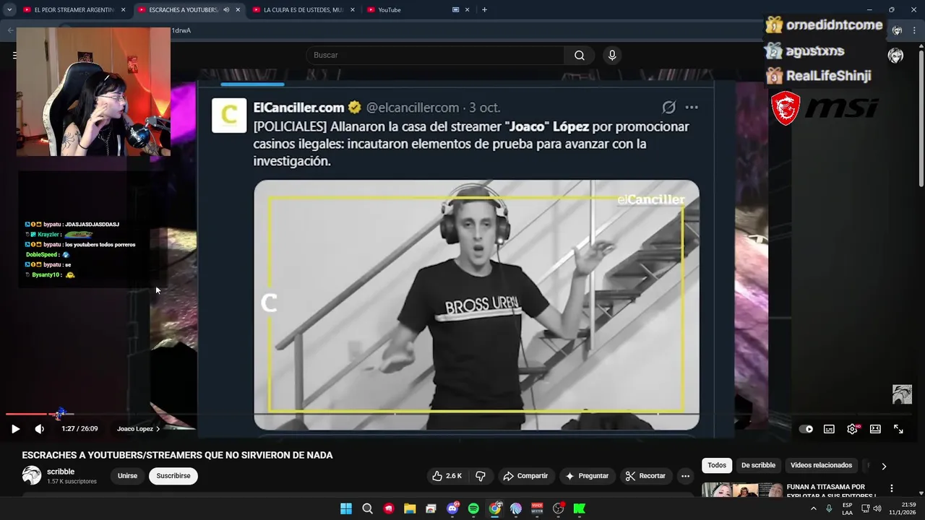Click the ElCanciller.com profile picture
This screenshot has height=520, width=925.
229,116
